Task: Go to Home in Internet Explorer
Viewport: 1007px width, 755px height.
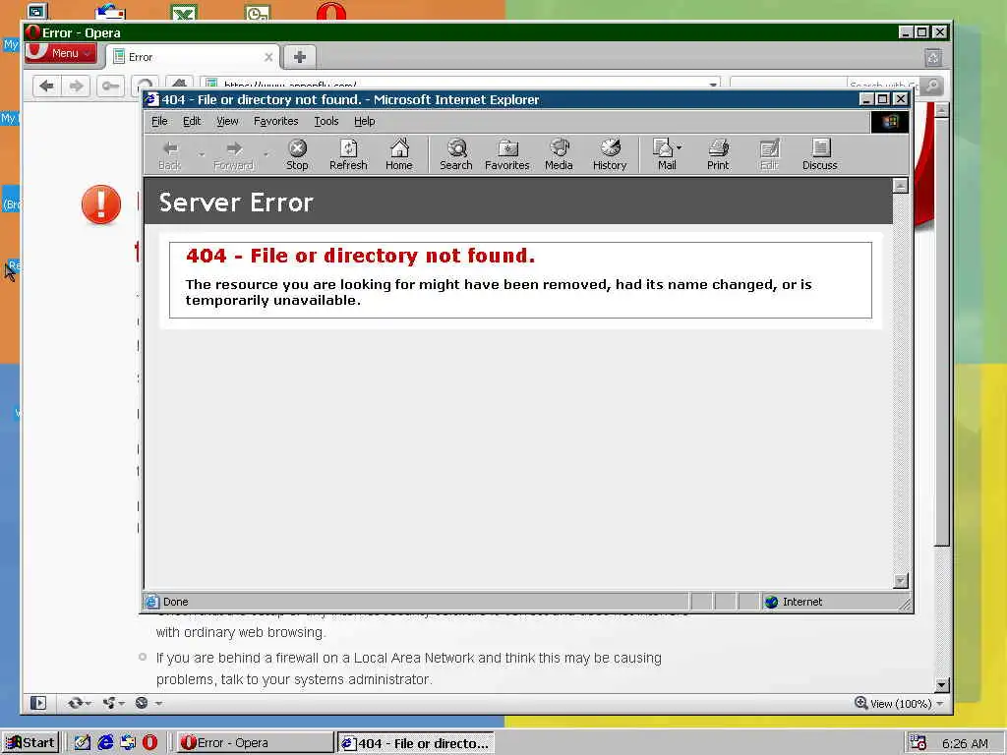Action: pyautogui.click(x=399, y=154)
